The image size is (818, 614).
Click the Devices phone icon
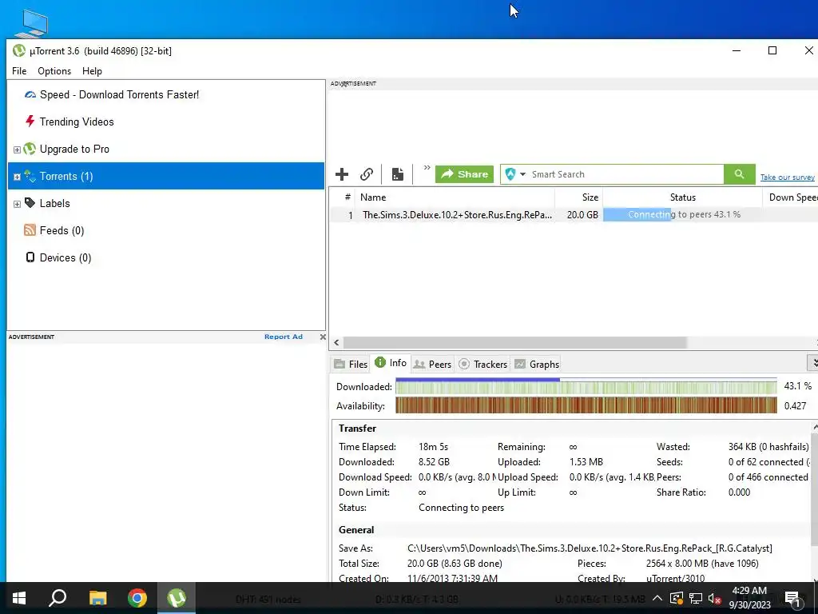point(30,257)
